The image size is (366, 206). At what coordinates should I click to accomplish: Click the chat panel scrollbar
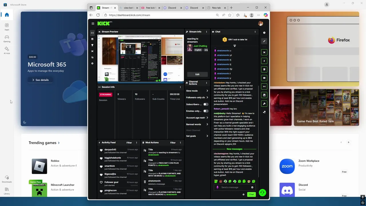258,132
